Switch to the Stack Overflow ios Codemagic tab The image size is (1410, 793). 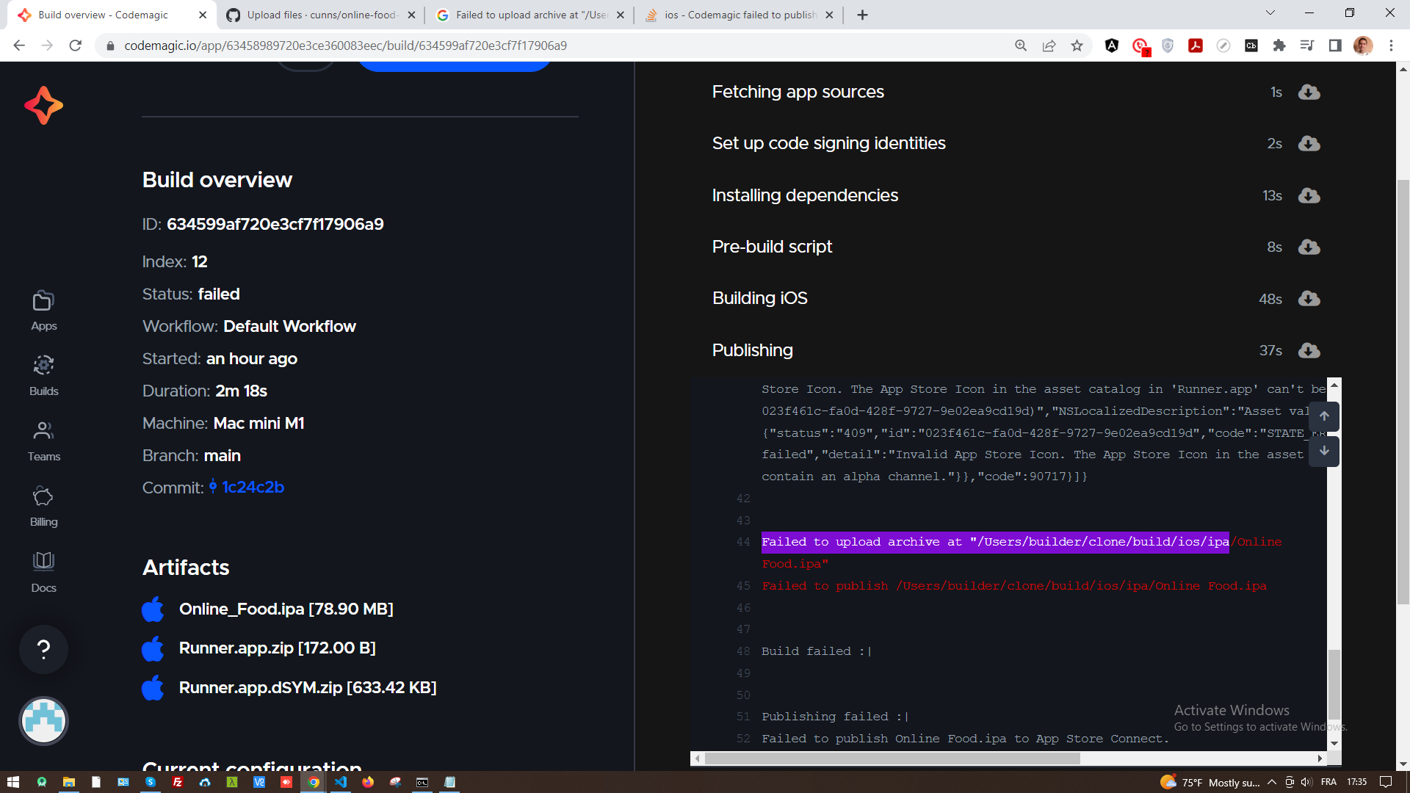(740, 15)
